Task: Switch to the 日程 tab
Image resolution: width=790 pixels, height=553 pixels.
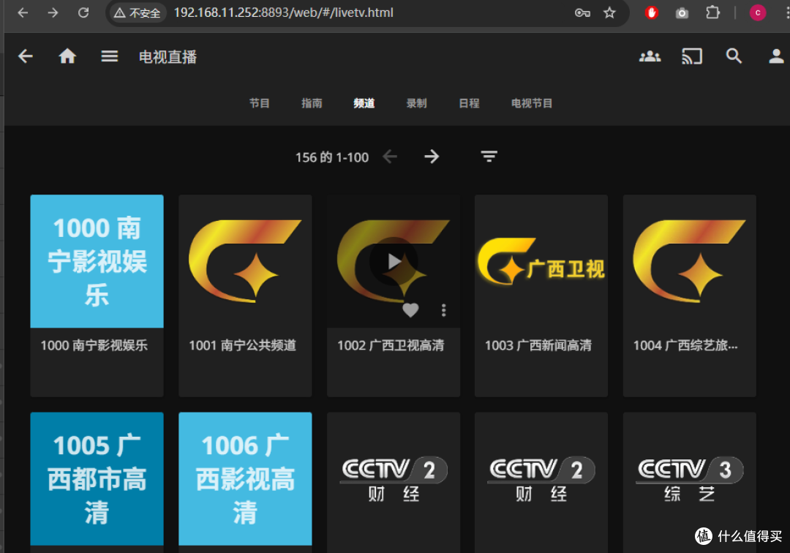Action: coord(469,103)
